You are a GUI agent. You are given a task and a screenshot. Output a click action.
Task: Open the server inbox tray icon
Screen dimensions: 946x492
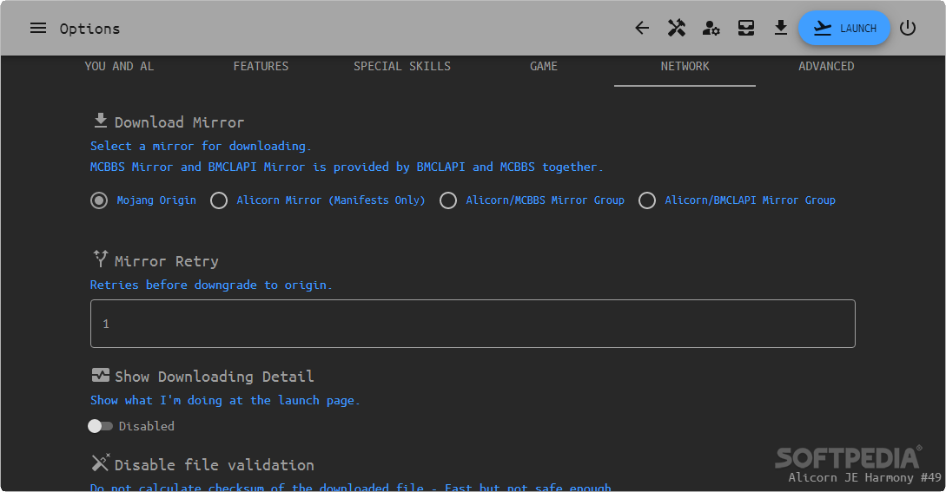click(746, 28)
